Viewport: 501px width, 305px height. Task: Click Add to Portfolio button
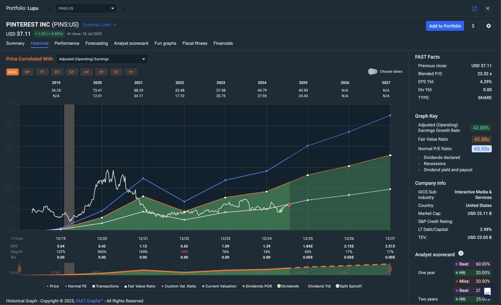(445, 26)
